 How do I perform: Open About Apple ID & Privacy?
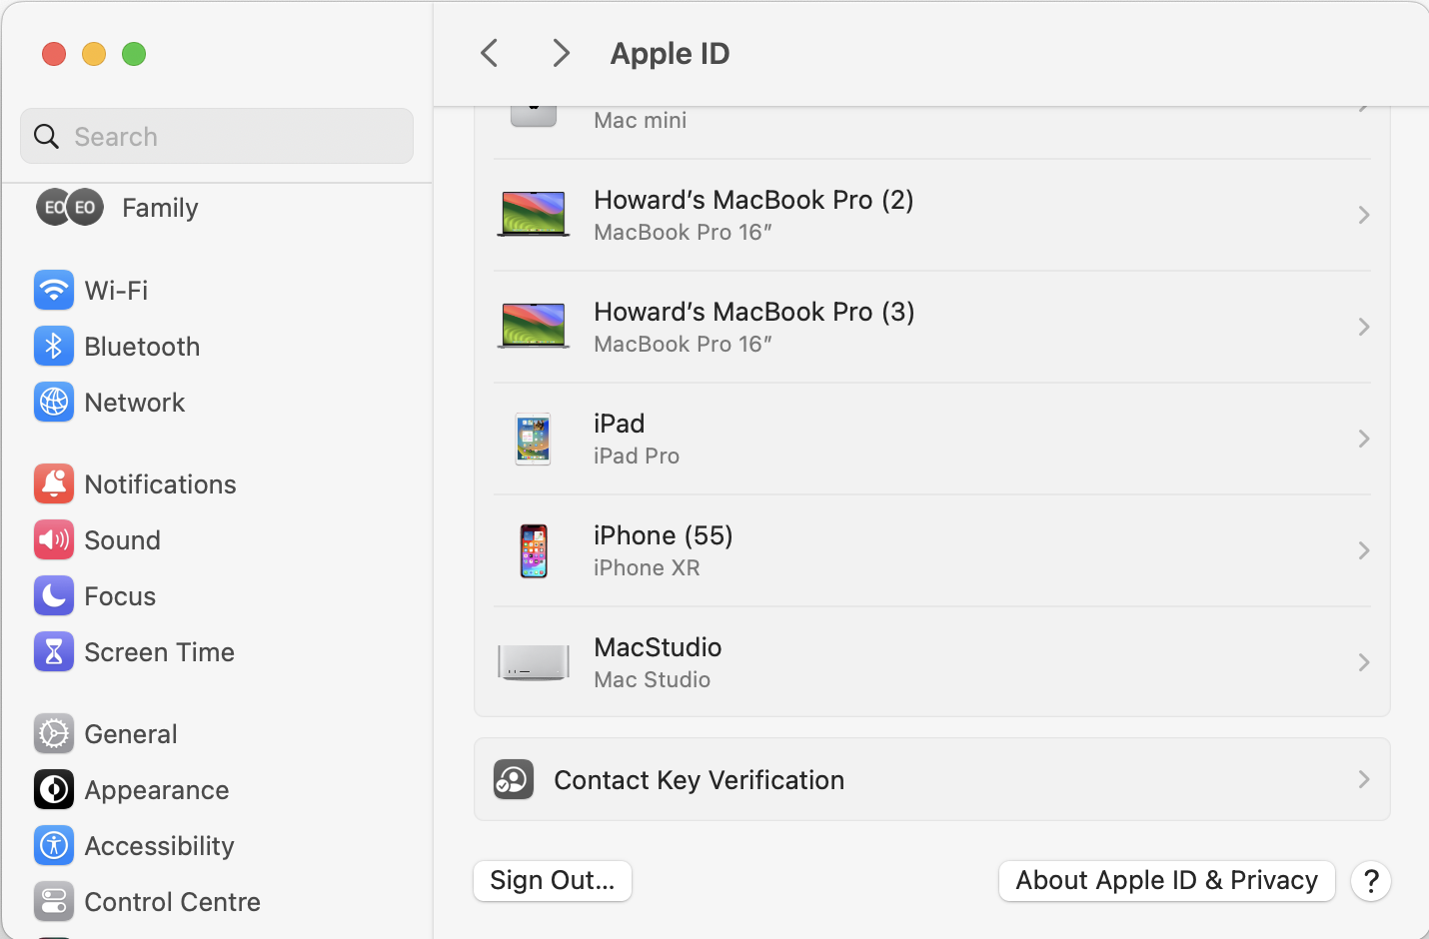pyautogui.click(x=1165, y=880)
